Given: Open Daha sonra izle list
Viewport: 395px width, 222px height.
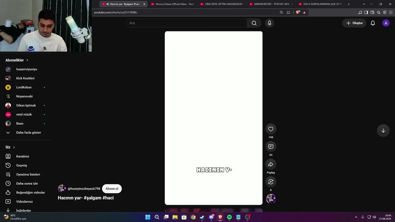Looking at the screenshot, I should pyautogui.click(x=26, y=183).
